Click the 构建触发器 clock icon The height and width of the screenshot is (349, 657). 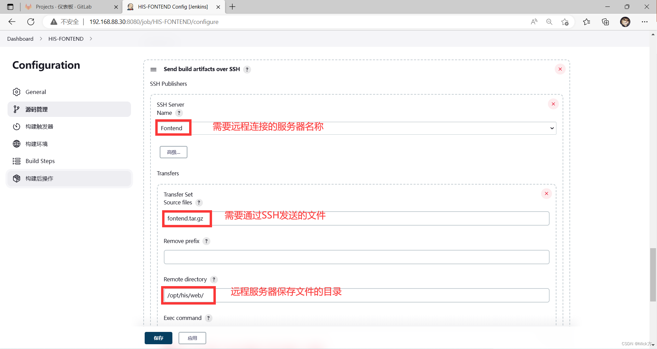(x=17, y=126)
